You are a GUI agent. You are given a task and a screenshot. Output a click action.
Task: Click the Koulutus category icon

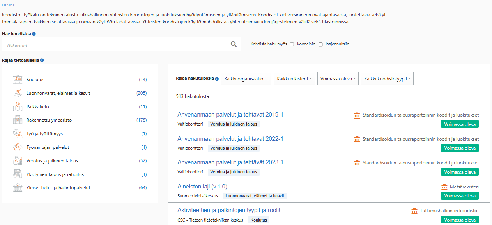[x=18, y=79]
